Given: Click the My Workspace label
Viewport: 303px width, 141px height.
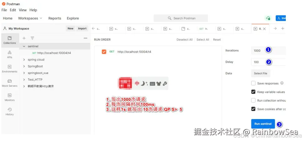Looking at the screenshot, I should tap(19, 29).
